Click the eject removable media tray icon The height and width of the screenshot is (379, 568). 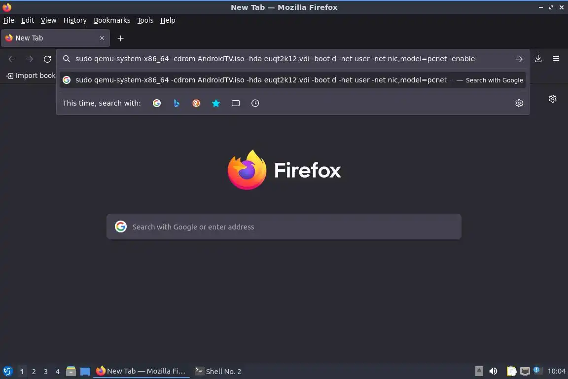click(x=479, y=371)
